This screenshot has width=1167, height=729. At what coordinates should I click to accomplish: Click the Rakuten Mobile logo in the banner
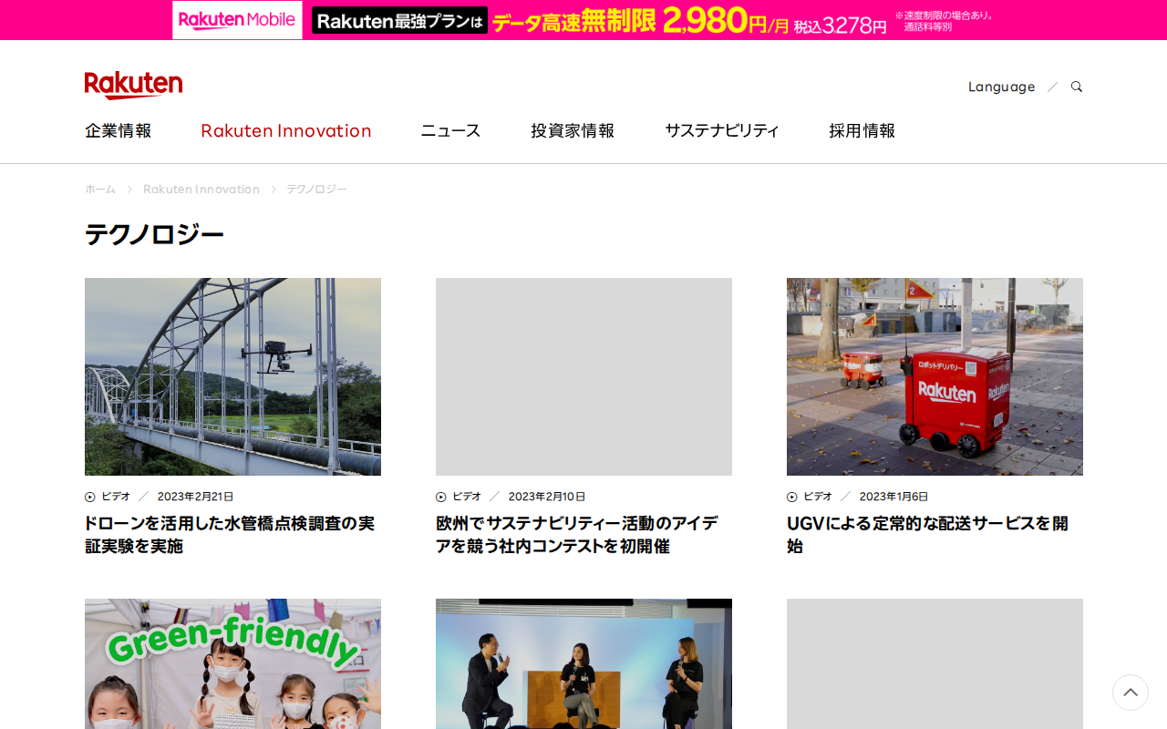tap(237, 20)
